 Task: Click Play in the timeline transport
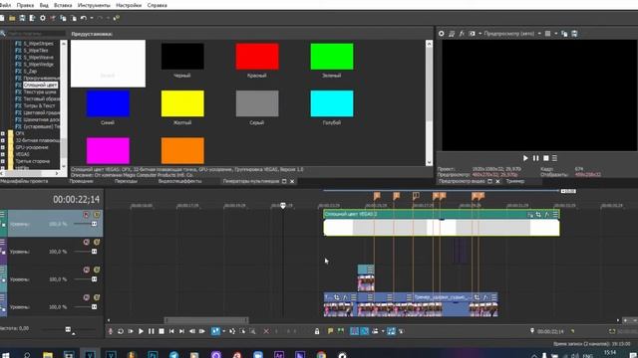(x=141, y=331)
